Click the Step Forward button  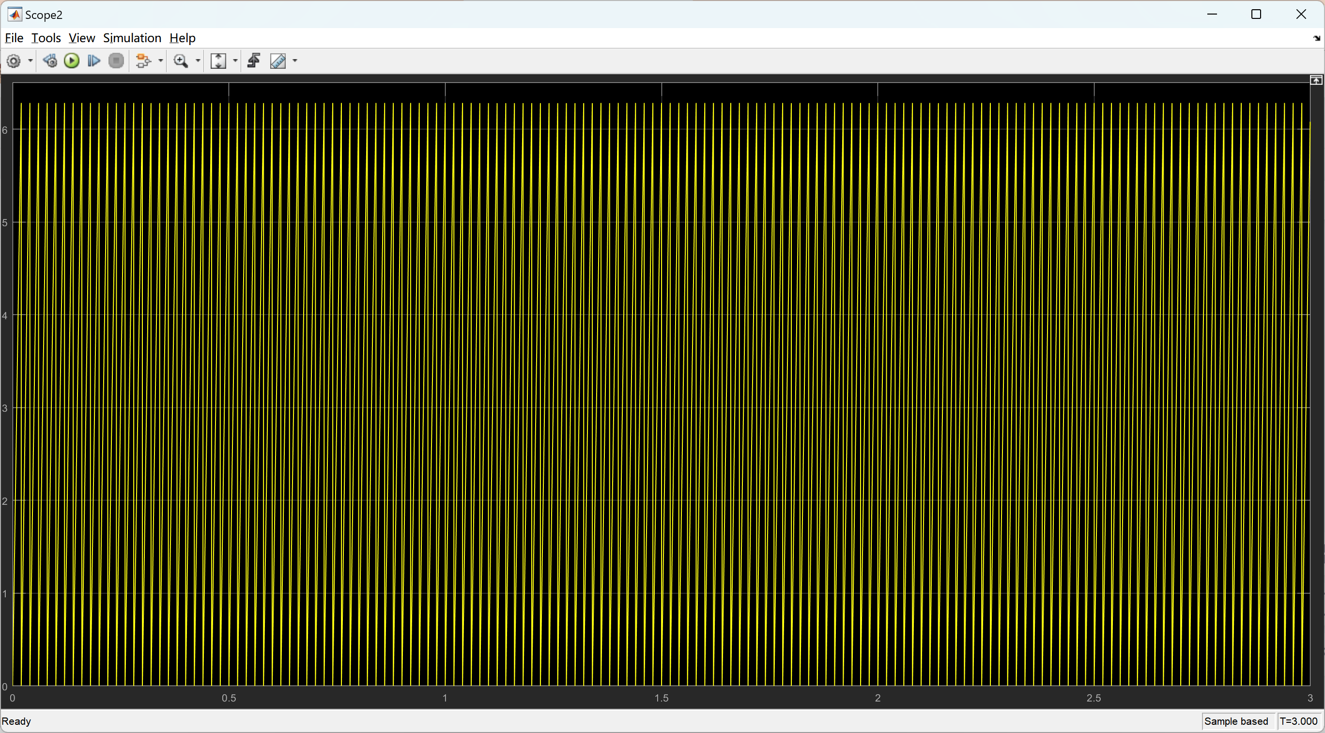[93, 61]
